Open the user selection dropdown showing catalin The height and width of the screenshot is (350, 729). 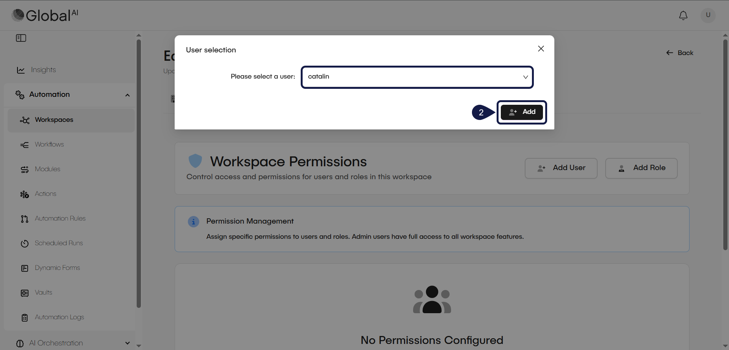tap(417, 77)
